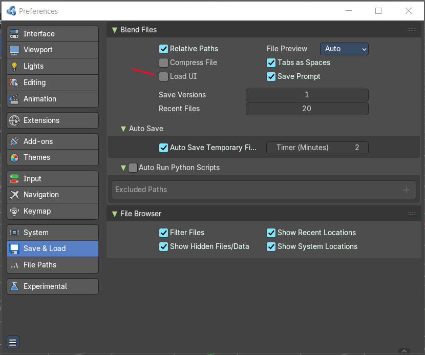Enable Compress File checkbox
Screen dimensions: 425x355
click(x=163, y=62)
